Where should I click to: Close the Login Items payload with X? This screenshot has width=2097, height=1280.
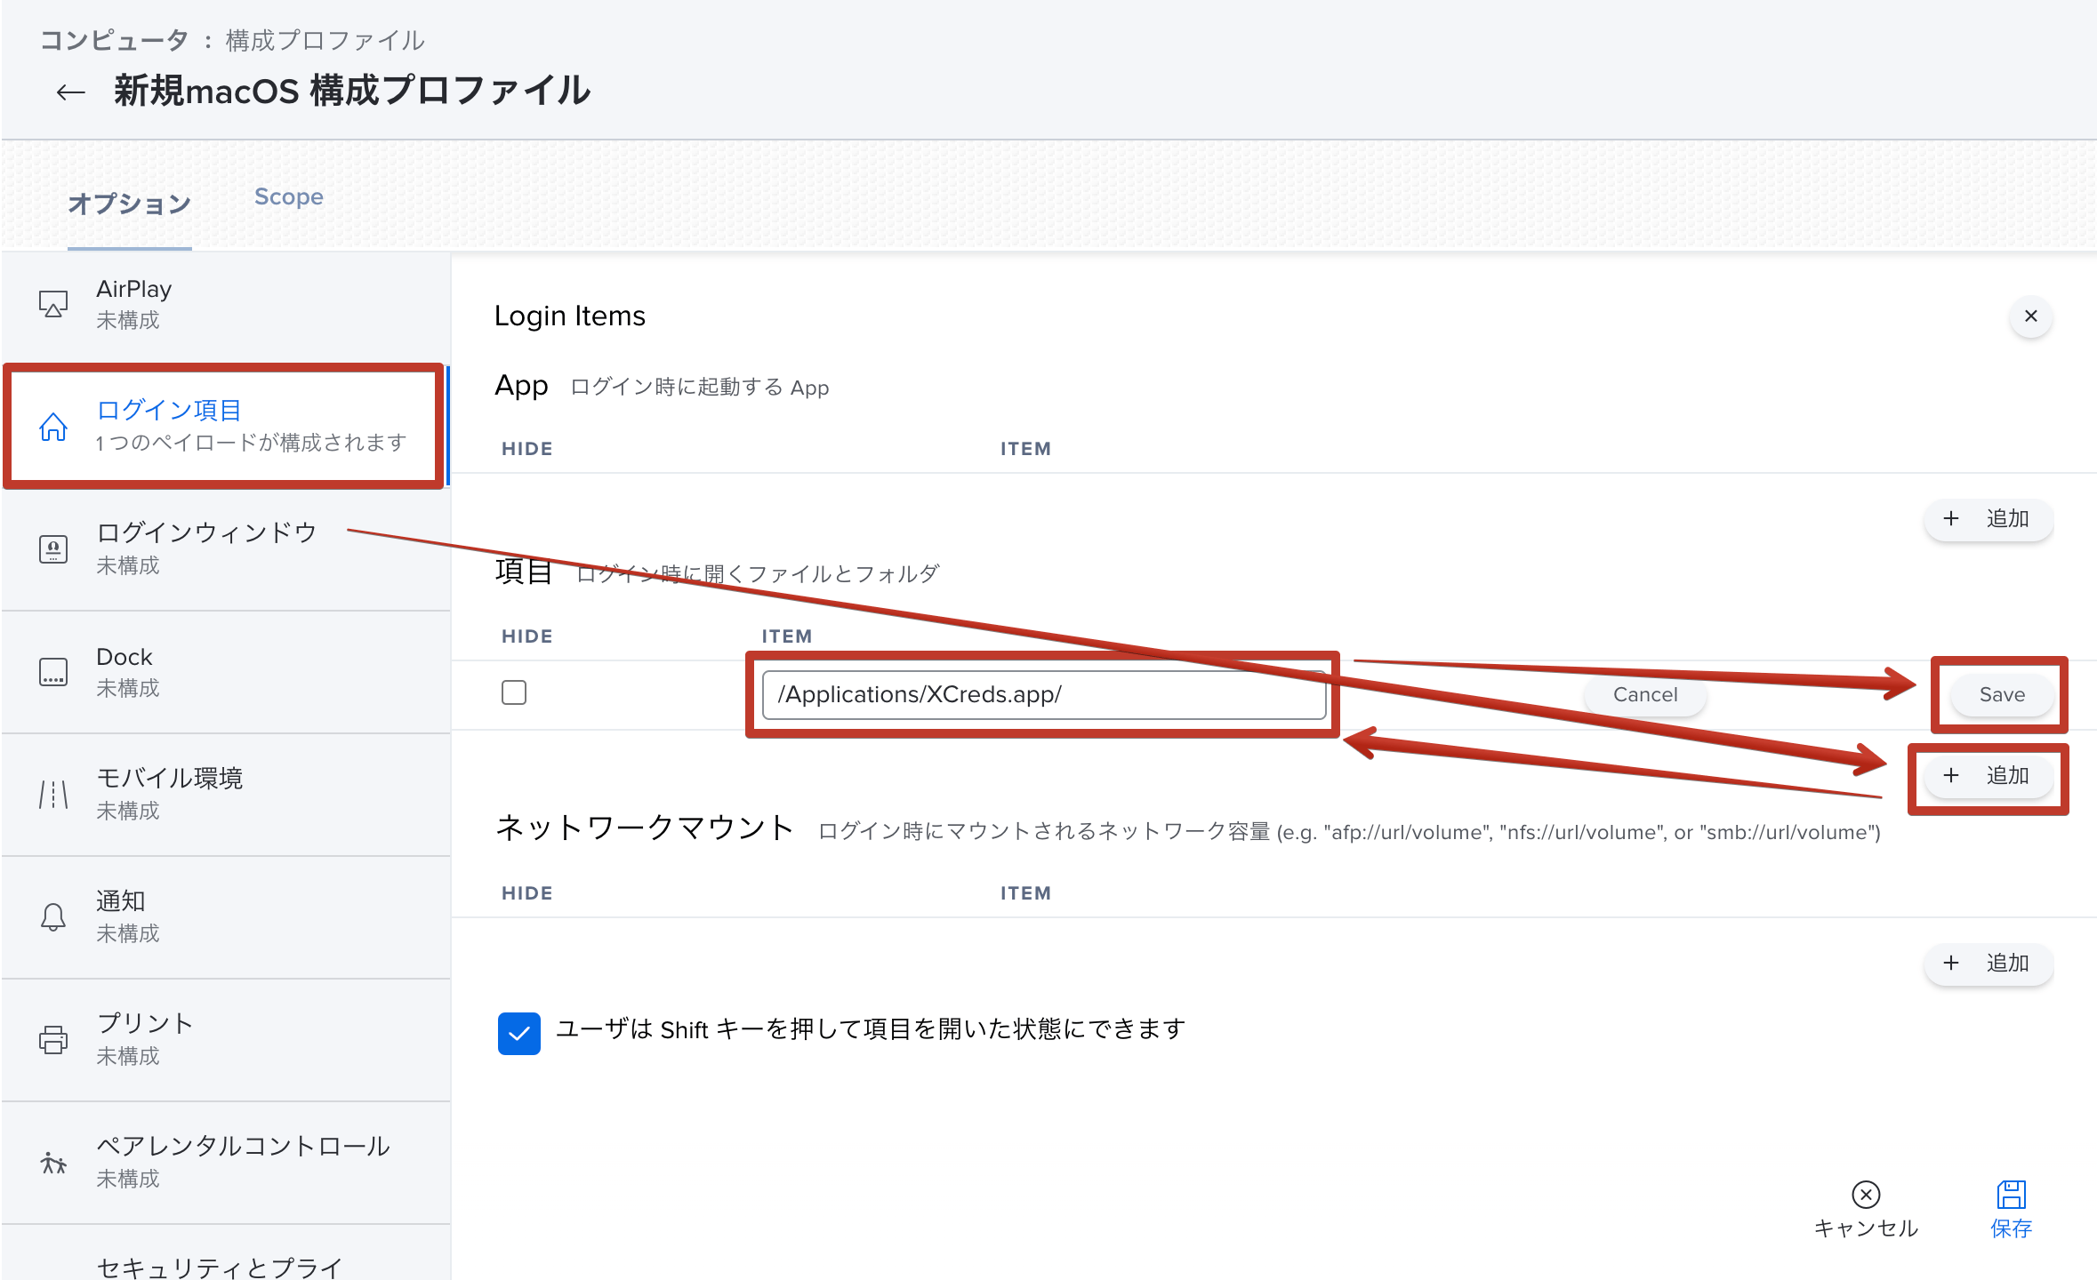click(2031, 316)
